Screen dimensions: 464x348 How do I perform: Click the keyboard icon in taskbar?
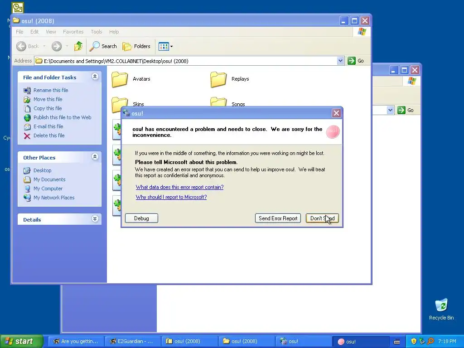(x=397, y=342)
